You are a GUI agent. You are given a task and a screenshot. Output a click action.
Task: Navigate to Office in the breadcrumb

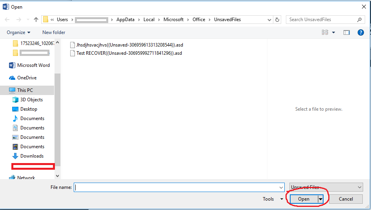click(199, 20)
